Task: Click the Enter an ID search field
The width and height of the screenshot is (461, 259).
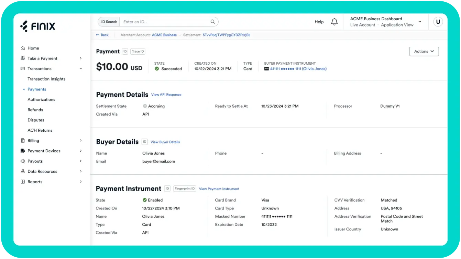Action: click(165, 22)
